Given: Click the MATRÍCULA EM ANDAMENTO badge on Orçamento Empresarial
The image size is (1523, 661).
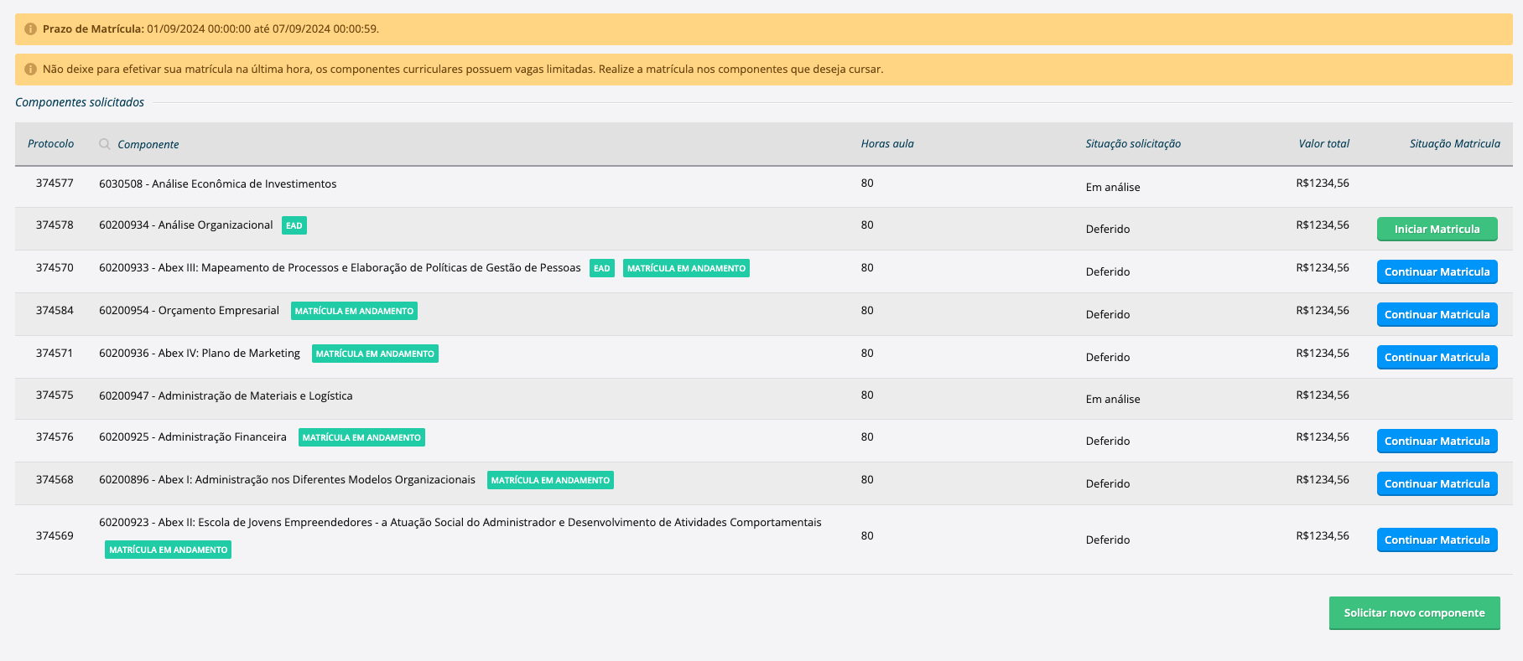Looking at the screenshot, I should click(x=354, y=311).
